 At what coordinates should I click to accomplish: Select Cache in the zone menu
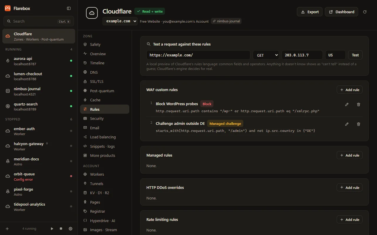[105, 100]
